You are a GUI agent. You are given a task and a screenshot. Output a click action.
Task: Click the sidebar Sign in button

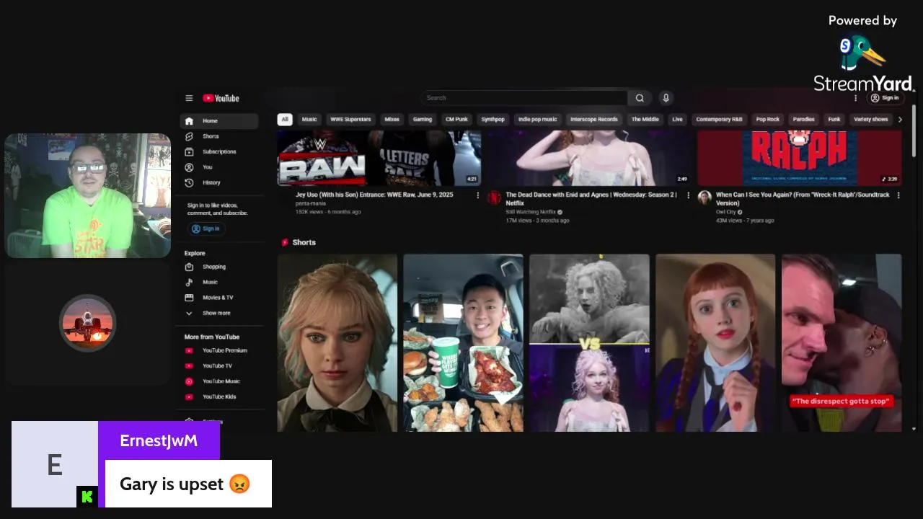tap(206, 229)
